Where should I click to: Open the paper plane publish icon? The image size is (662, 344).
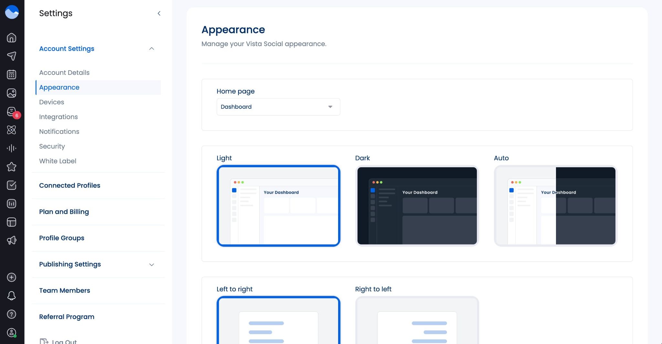point(12,56)
